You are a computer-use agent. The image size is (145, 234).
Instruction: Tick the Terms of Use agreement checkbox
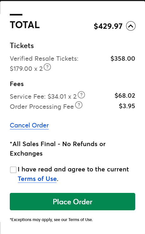pos(13,170)
